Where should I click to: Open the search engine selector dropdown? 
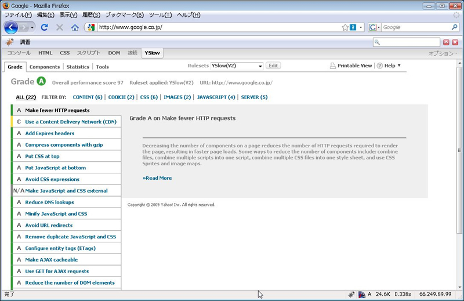[x=375, y=27]
